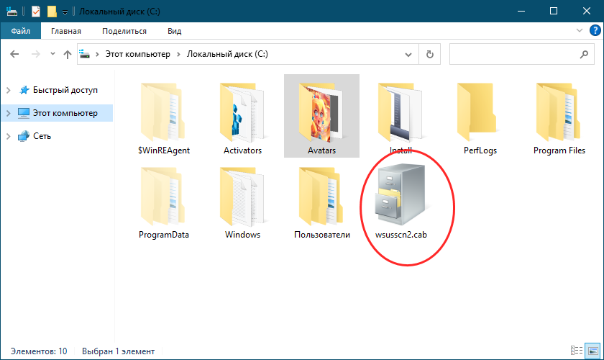The image size is (604, 360).
Task: Open the Файл menu tab
Action: [20, 31]
